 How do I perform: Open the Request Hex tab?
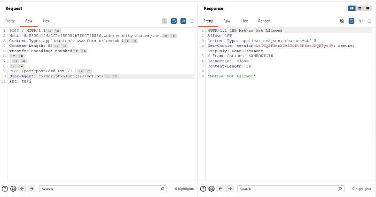pyautogui.click(x=46, y=21)
